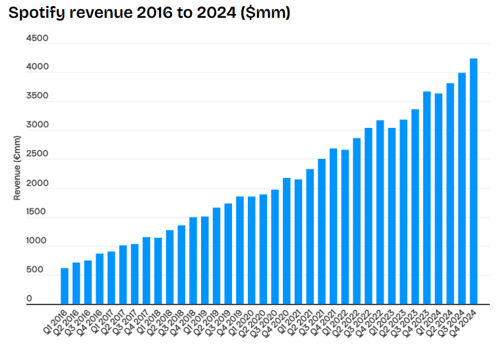The image size is (503, 346).
Task: Select the Q2 2017 revenue bar
Action: tap(123, 275)
